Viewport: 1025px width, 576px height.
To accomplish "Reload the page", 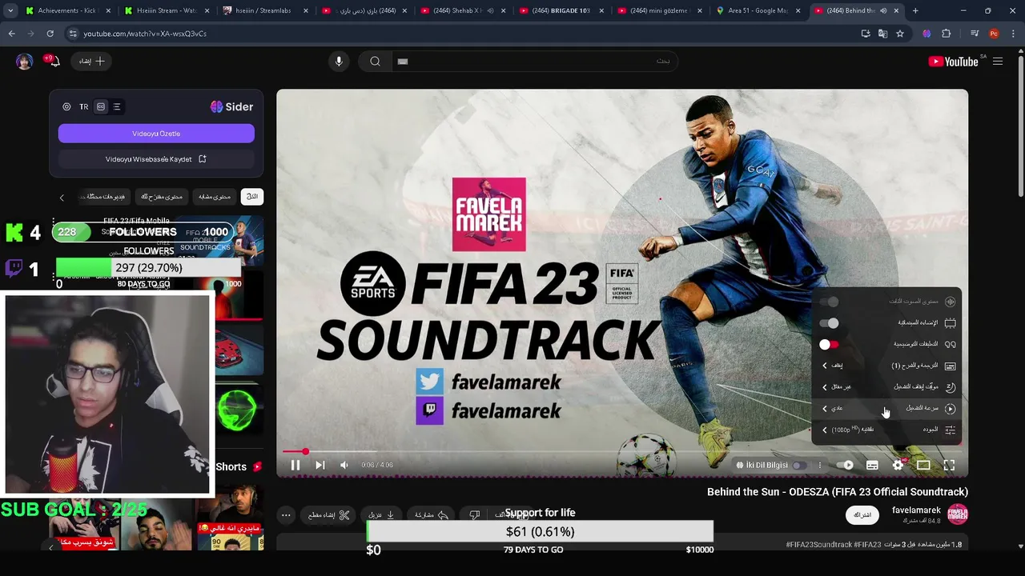I will coord(50,34).
